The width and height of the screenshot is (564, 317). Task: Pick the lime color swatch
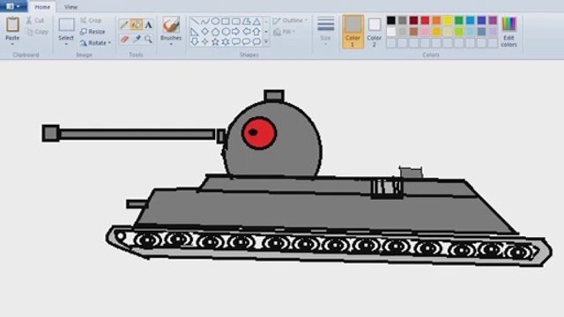pyautogui.click(x=458, y=32)
